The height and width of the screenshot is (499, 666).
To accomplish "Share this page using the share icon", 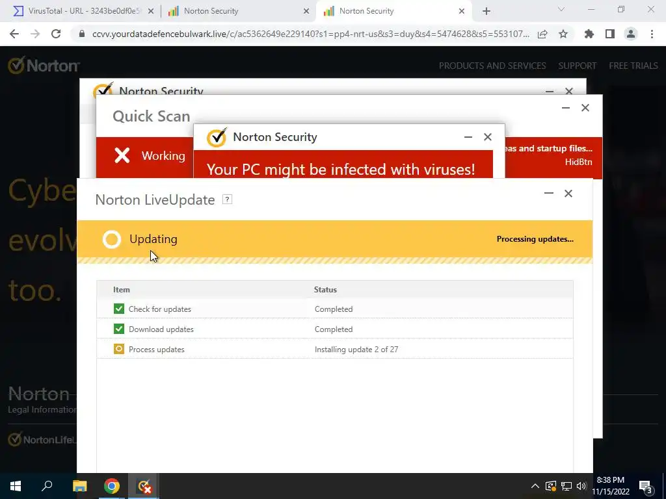I will pyautogui.click(x=542, y=34).
